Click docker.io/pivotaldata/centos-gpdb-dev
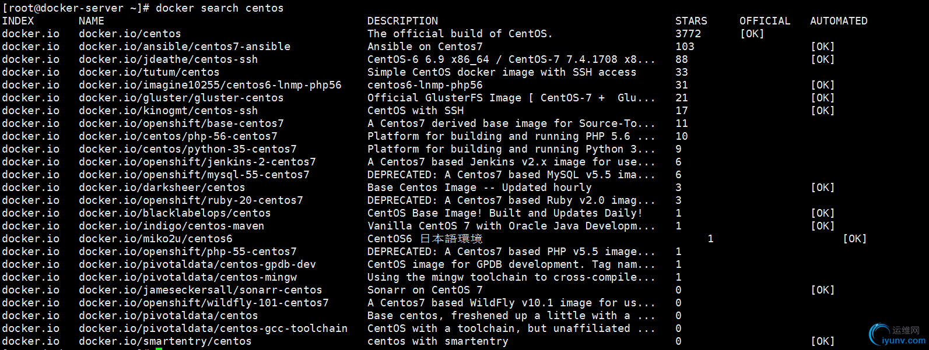The height and width of the screenshot is (350, 929). [198, 264]
